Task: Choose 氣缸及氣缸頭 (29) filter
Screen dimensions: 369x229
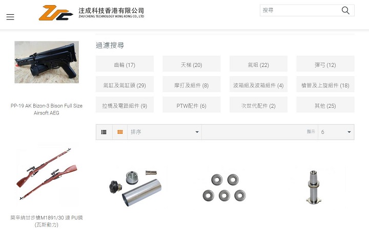Action: 125,84
